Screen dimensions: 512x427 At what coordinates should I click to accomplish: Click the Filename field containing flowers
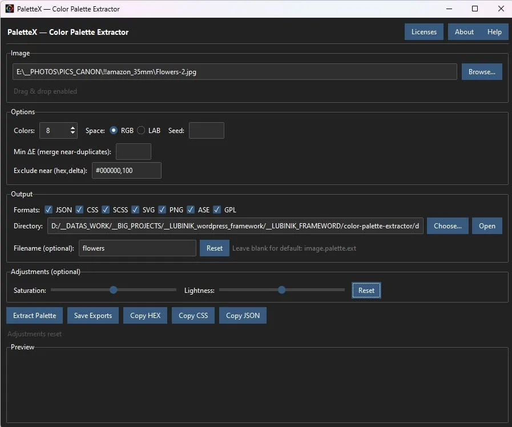(x=137, y=248)
